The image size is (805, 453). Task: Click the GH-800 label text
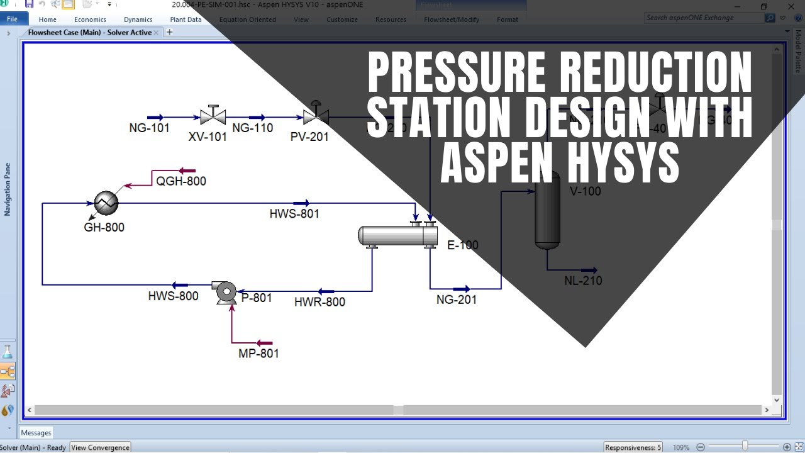(104, 227)
